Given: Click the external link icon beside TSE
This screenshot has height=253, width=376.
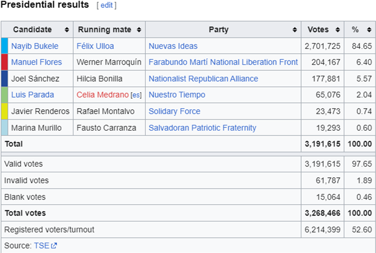Looking at the screenshot, I should tap(54, 245).
